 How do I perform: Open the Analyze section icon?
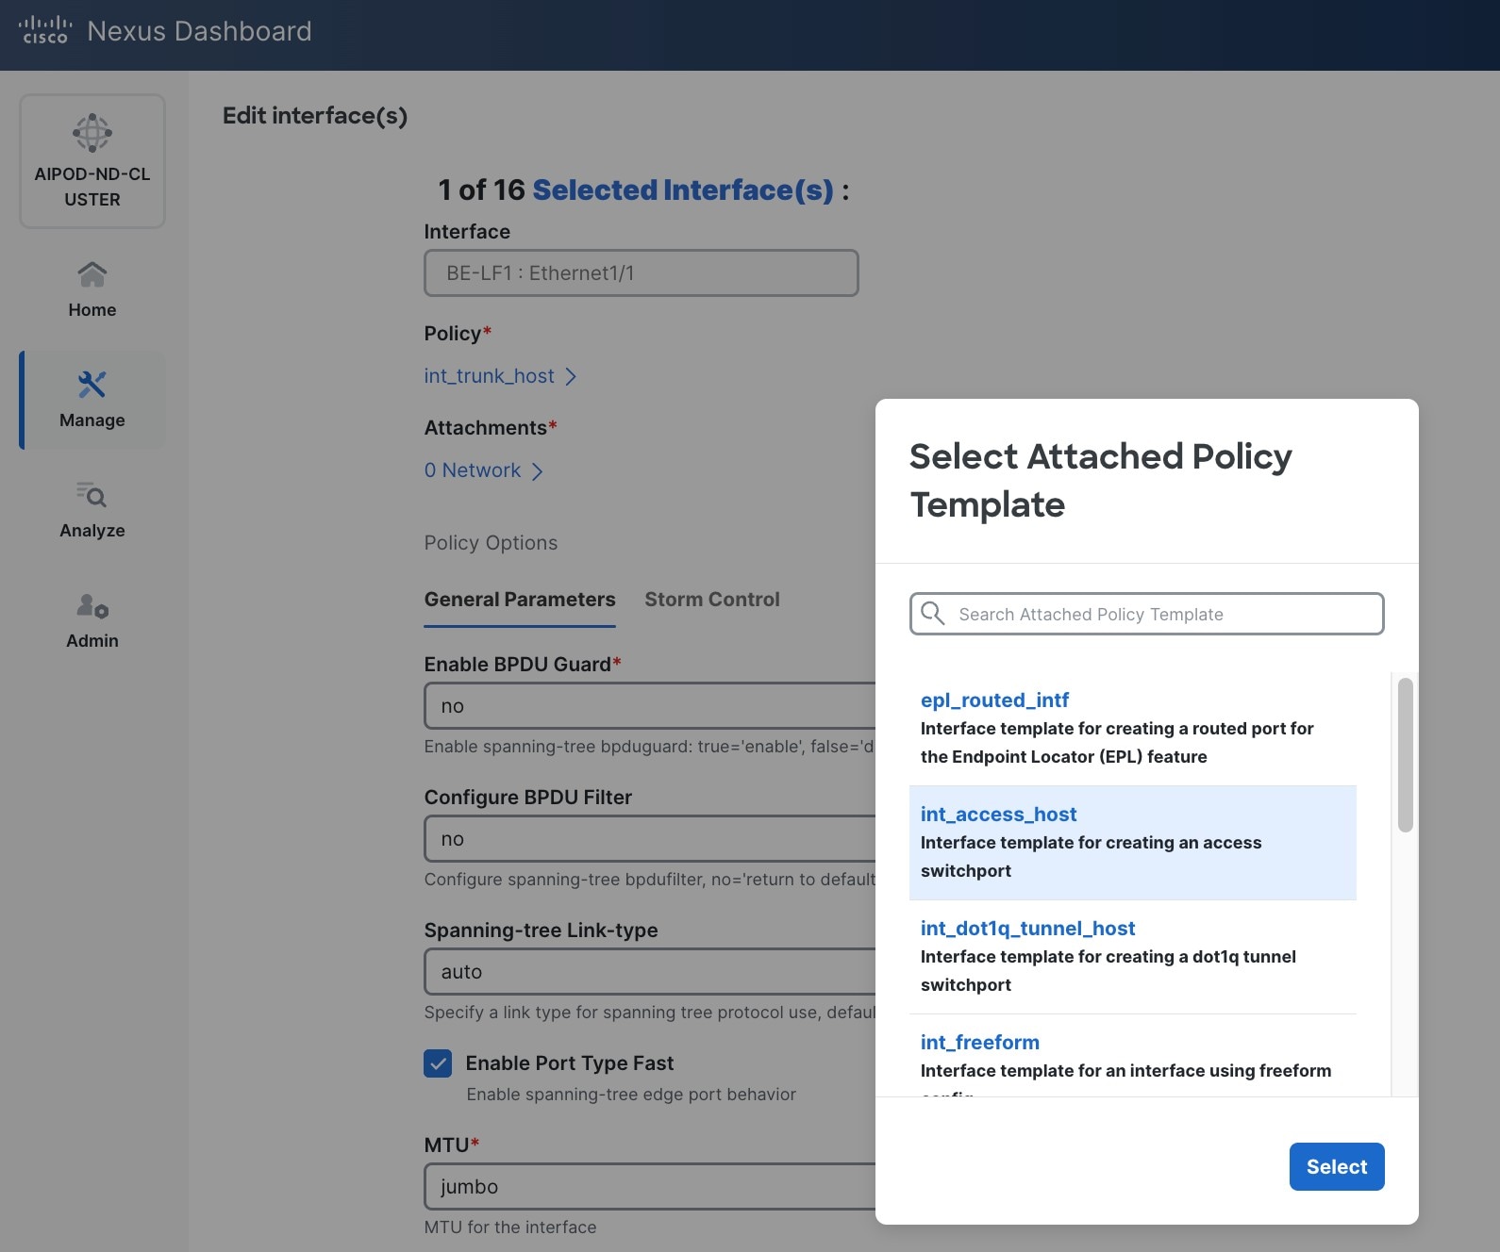(92, 494)
